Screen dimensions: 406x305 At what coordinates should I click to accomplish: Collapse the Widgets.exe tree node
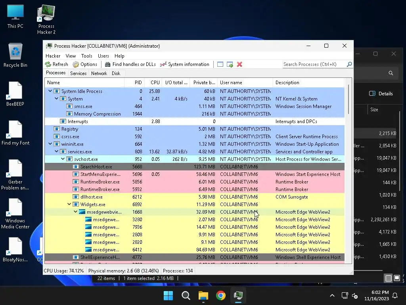[69, 204]
